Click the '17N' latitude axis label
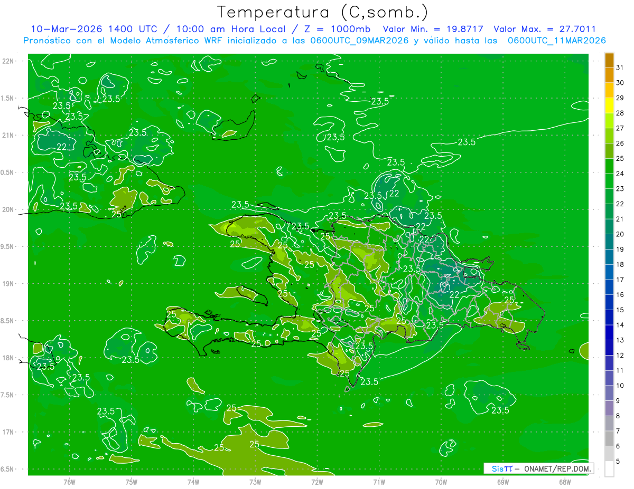634x489 pixels. 8,432
